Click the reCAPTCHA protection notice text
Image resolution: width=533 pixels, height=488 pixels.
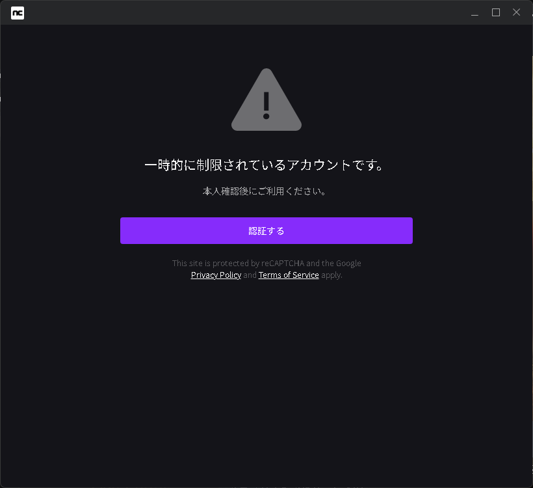(x=266, y=269)
